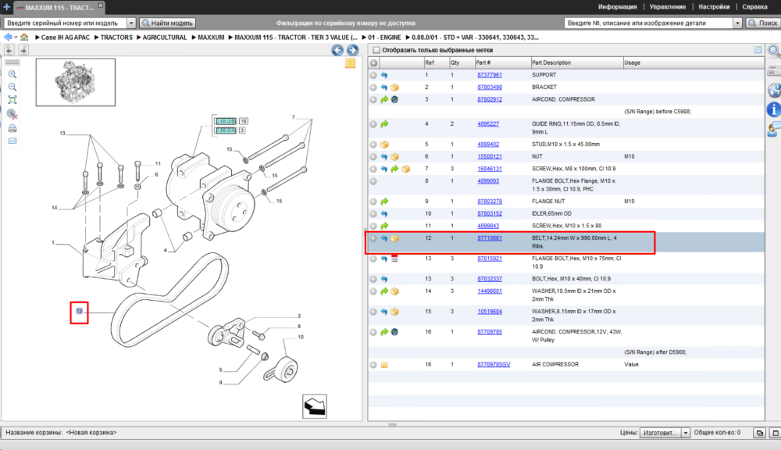Open the 'Информация' menu
The height and width of the screenshot is (450, 781).
(x=617, y=7)
